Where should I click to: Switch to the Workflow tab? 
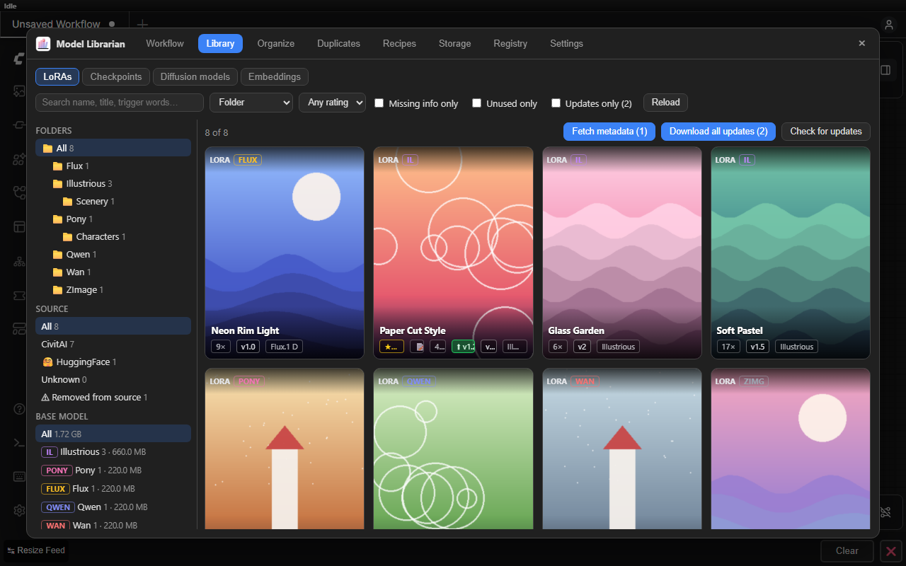[165, 44]
